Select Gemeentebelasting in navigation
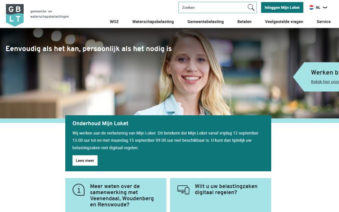The height and width of the screenshot is (212, 339). click(x=206, y=22)
